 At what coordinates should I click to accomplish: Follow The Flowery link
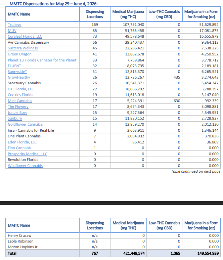[18, 106]
